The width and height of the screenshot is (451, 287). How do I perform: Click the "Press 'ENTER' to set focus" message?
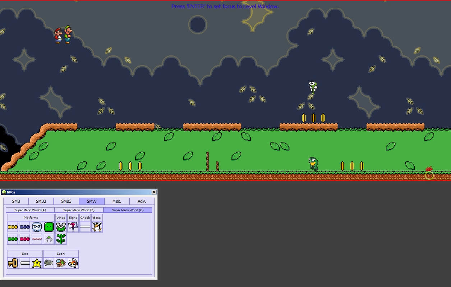point(225,6)
